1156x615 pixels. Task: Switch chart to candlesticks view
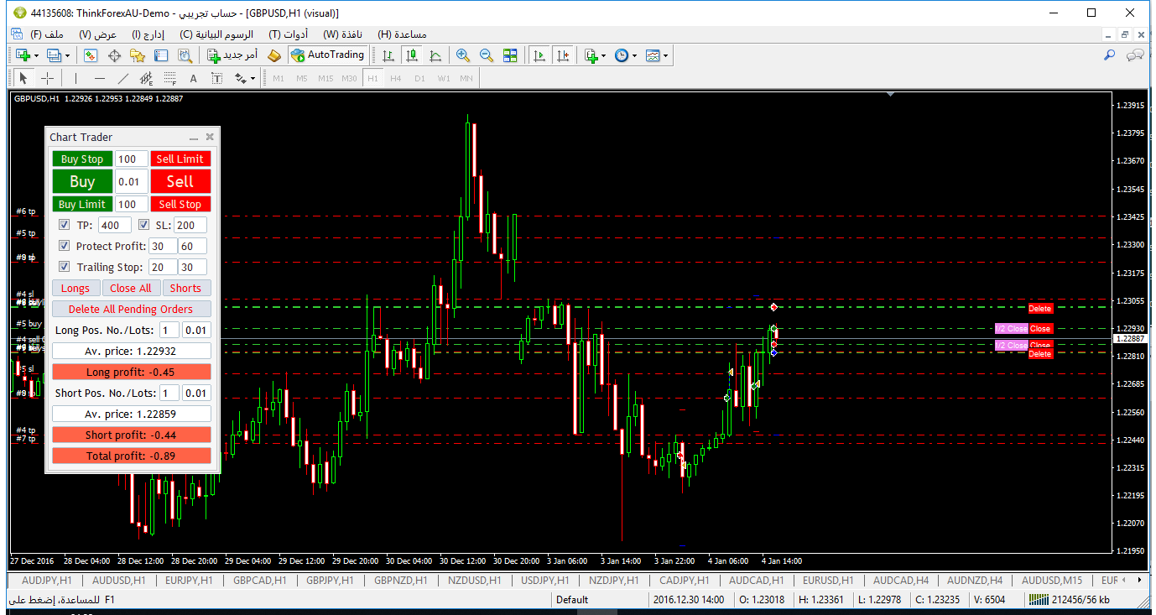point(411,55)
